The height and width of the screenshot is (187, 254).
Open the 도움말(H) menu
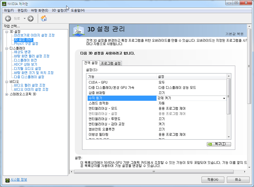pyautogui.click(x=78, y=10)
